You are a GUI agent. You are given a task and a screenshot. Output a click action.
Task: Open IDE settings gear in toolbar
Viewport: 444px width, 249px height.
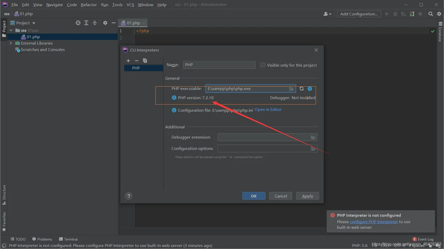pos(439,14)
